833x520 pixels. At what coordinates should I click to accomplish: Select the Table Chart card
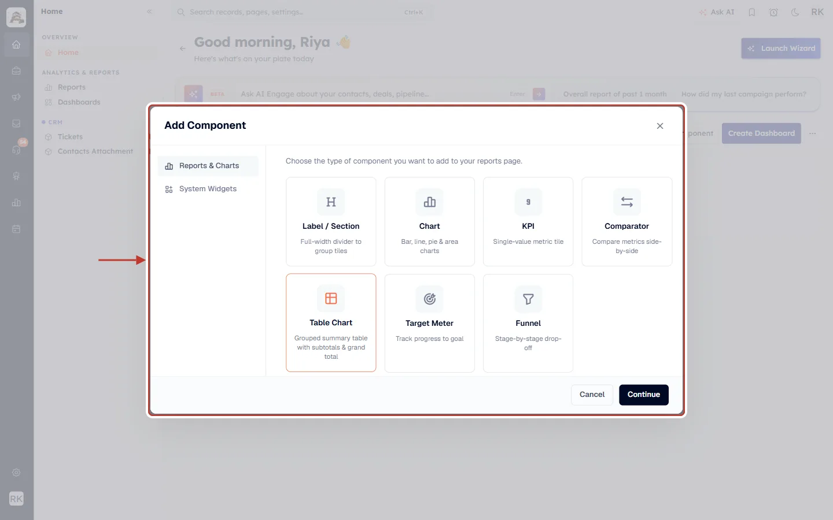(331, 322)
